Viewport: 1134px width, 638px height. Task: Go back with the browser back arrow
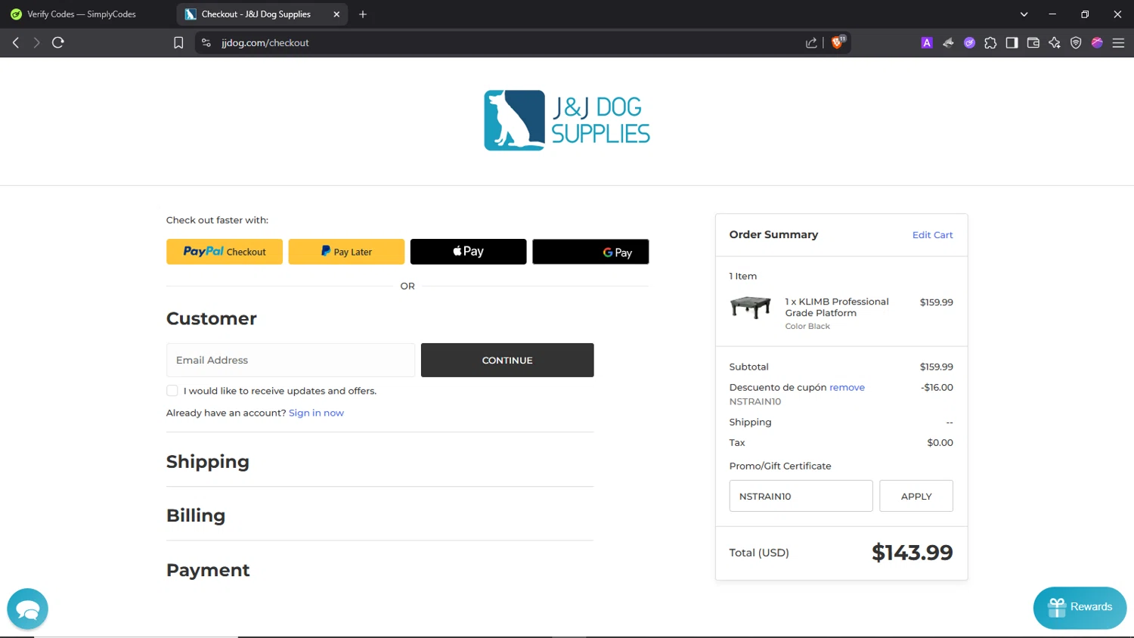coord(15,43)
